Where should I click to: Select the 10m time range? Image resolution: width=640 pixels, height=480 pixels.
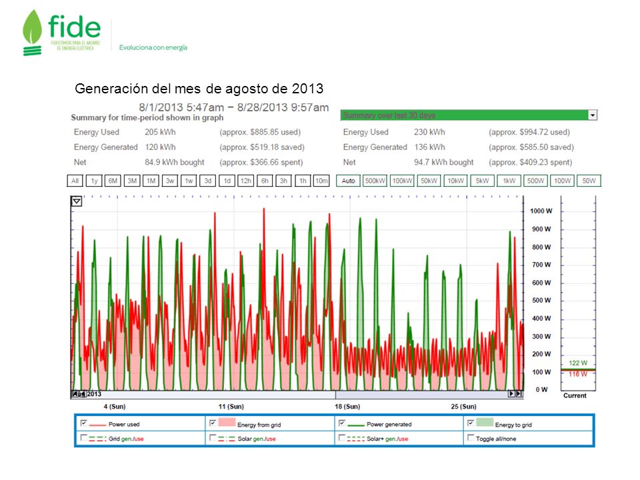click(321, 181)
